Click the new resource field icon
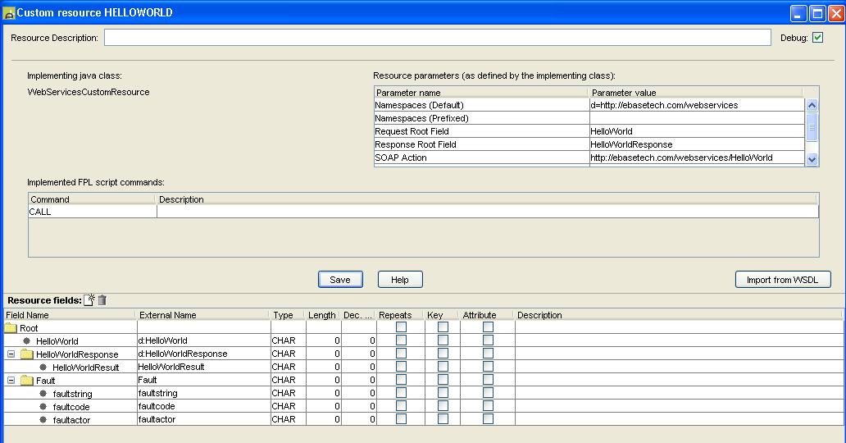Image resolution: width=846 pixels, height=443 pixels. [x=90, y=300]
